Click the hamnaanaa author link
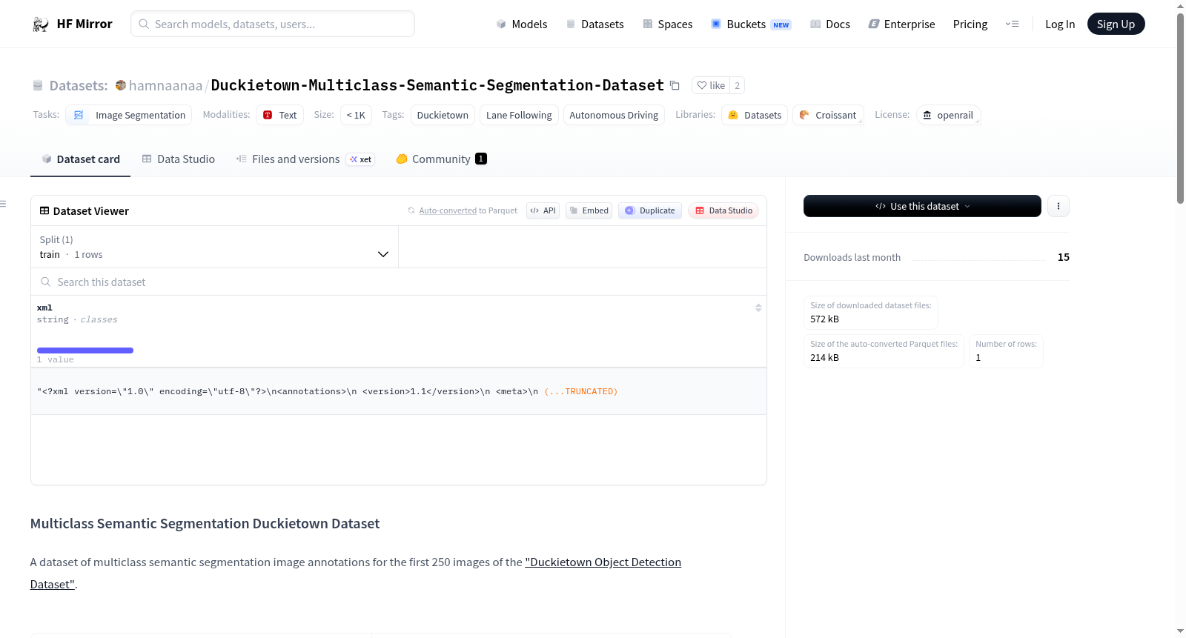The height and width of the screenshot is (638, 1186). click(x=165, y=85)
